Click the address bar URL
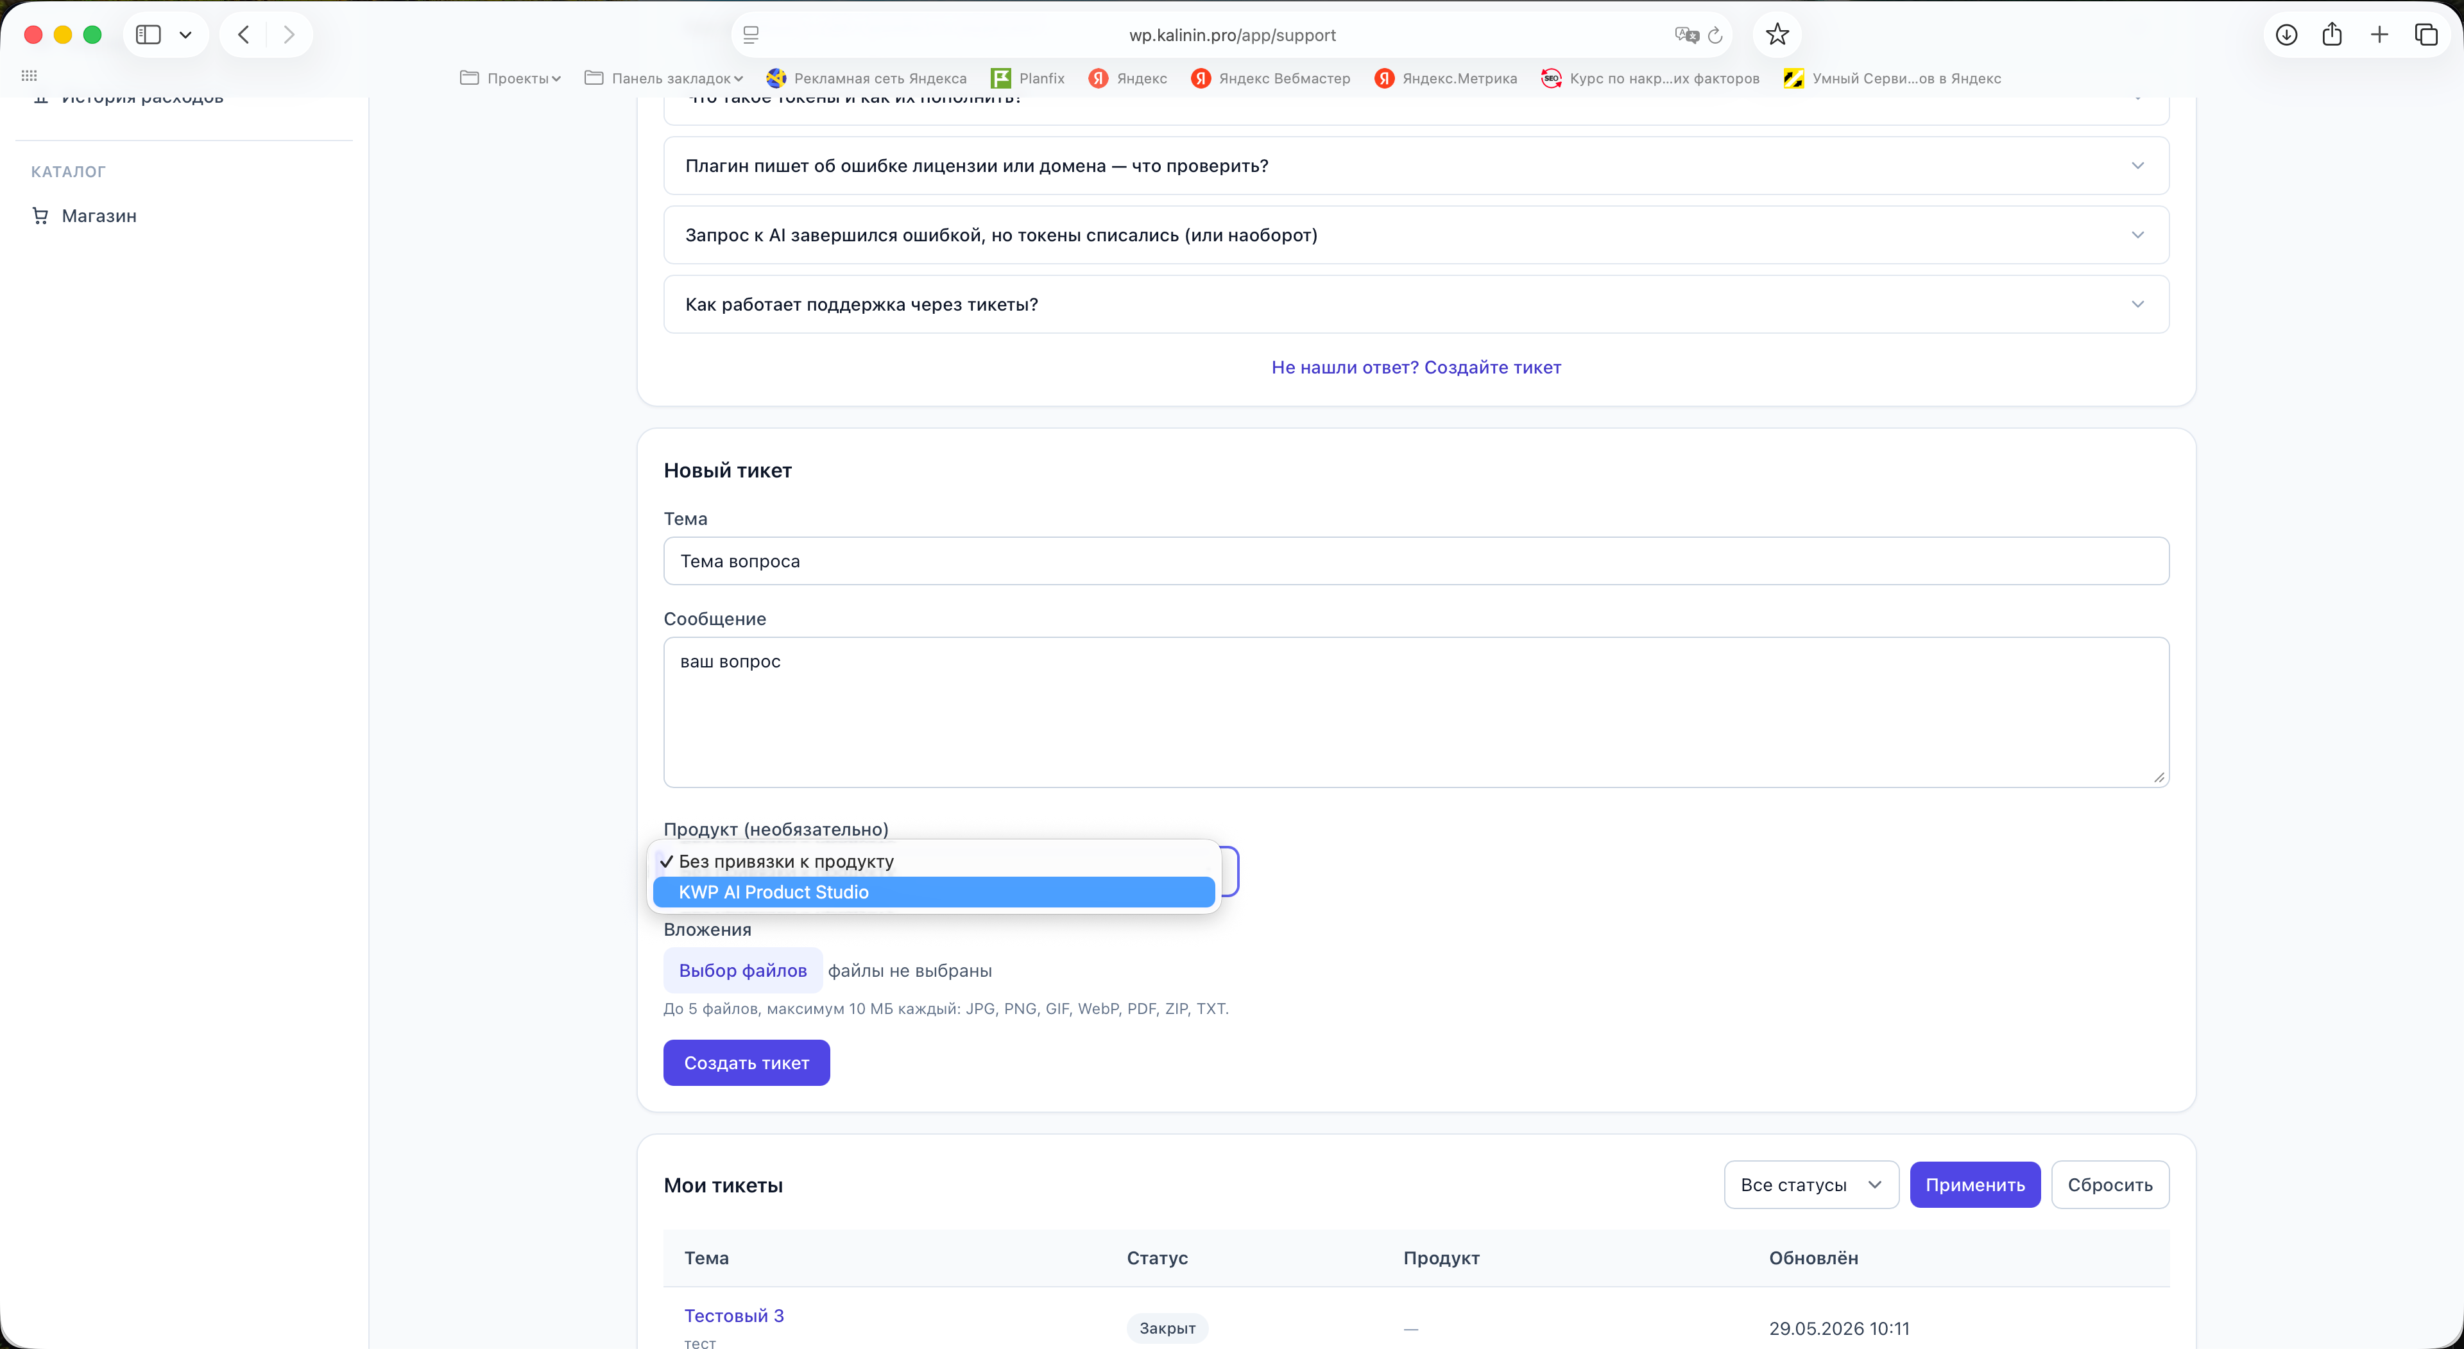 pyautogui.click(x=1232, y=35)
